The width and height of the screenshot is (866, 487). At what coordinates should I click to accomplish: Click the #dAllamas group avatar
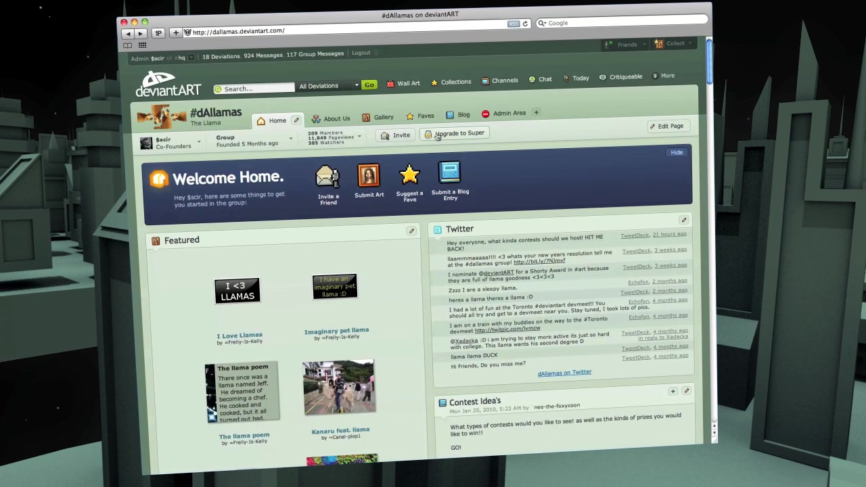click(x=161, y=117)
